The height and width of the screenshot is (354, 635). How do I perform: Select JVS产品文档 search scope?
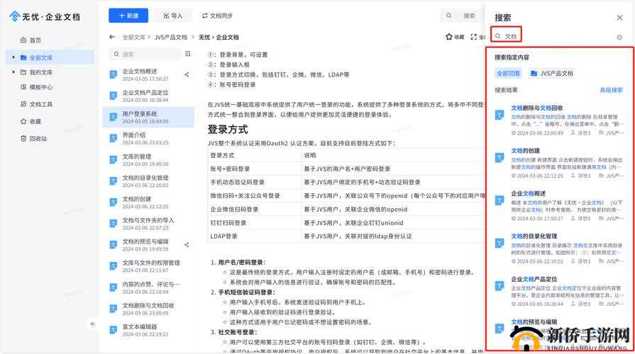coord(551,73)
